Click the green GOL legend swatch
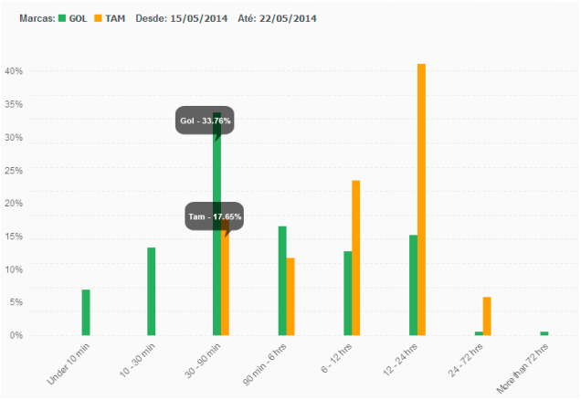Screen dimensions: 581x400 click(x=62, y=18)
